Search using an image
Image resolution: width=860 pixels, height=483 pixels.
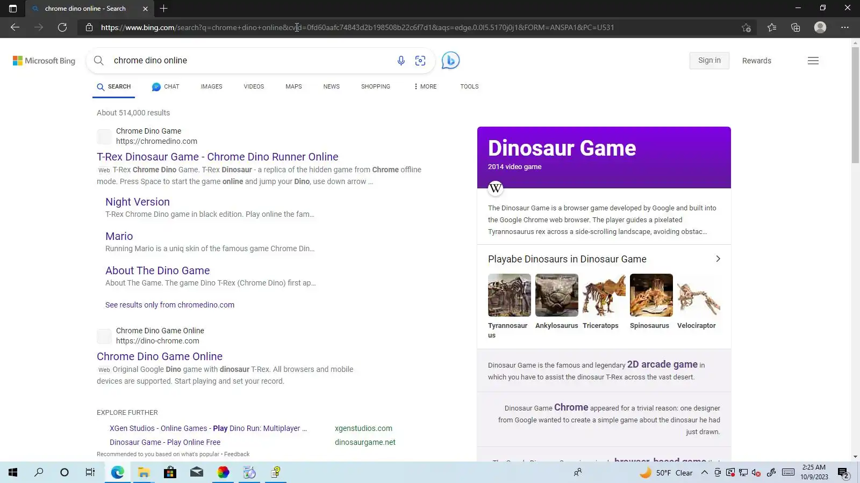coord(420,61)
